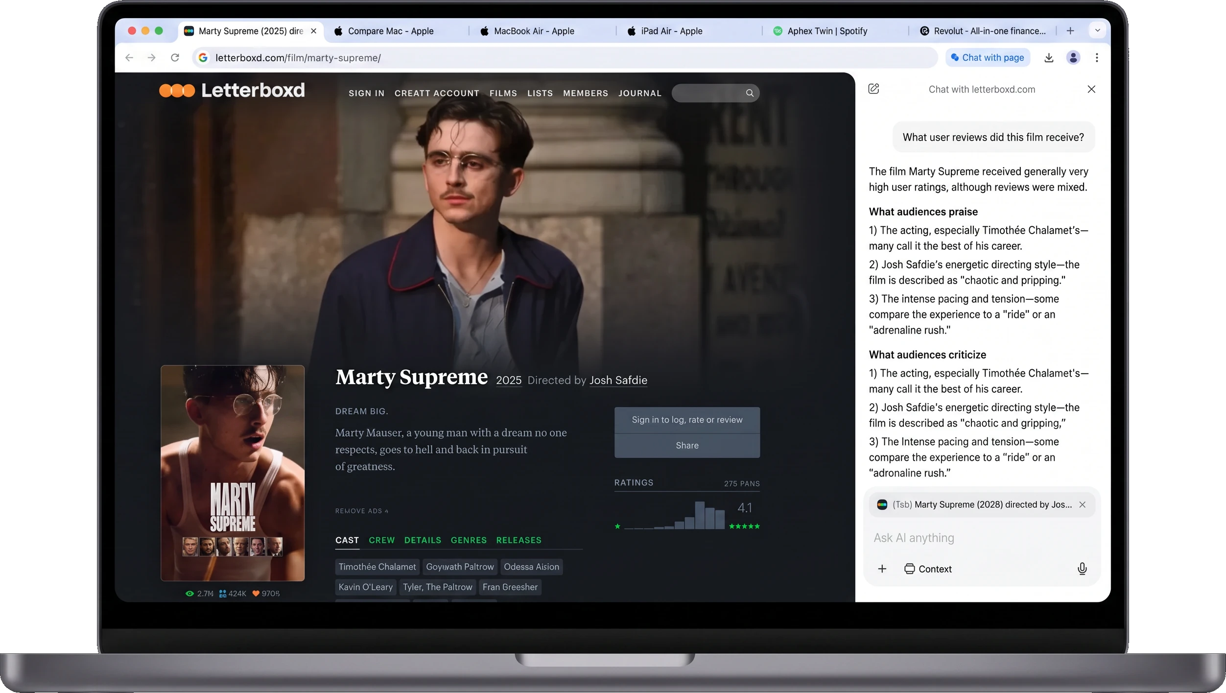
Task: Open the 2025 year link
Action: click(509, 381)
